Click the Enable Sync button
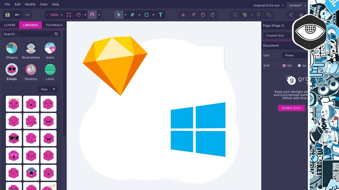This screenshot has width=339, height=190. [x=291, y=108]
